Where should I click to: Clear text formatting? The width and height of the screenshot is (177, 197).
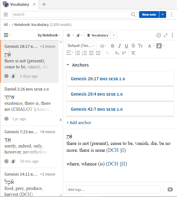pyautogui.click(x=133, y=53)
